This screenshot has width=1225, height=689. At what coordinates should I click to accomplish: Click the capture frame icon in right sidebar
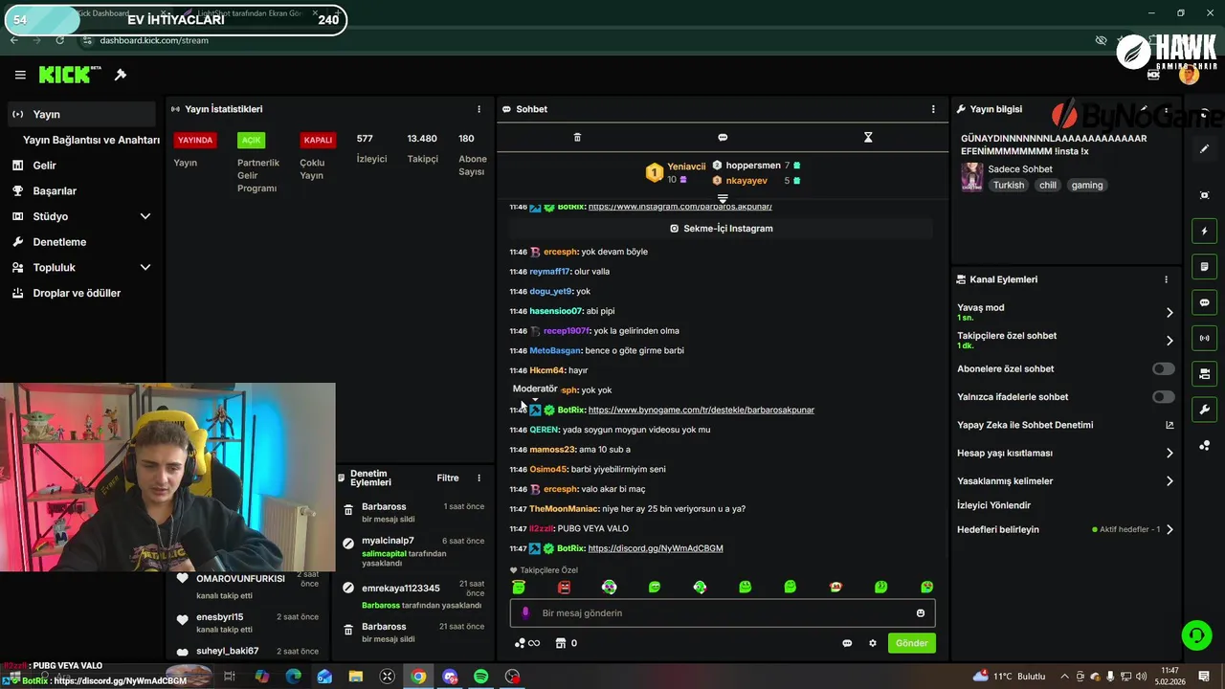pyautogui.click(x=1205, y=195)
